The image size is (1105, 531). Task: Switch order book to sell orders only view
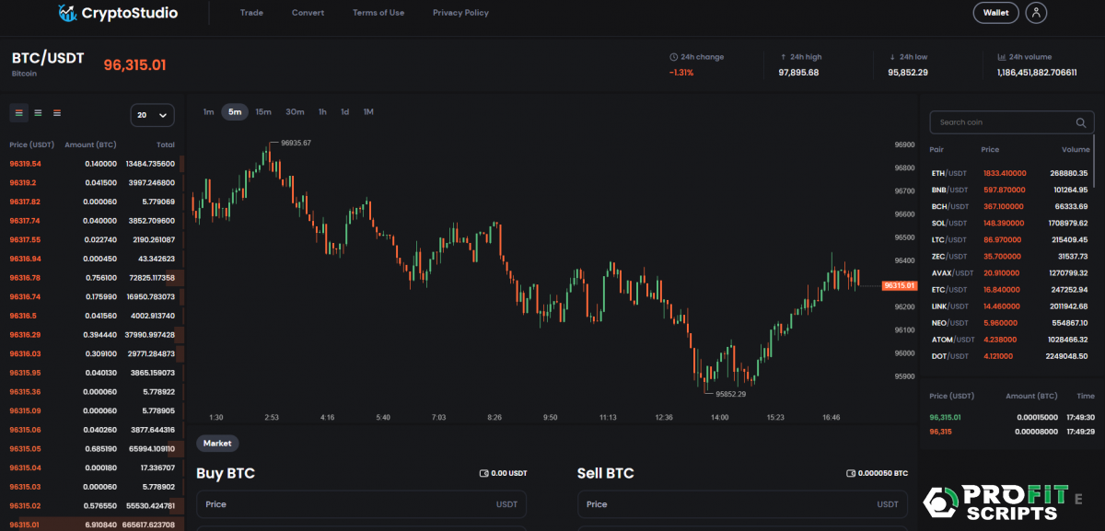point(57,113)
